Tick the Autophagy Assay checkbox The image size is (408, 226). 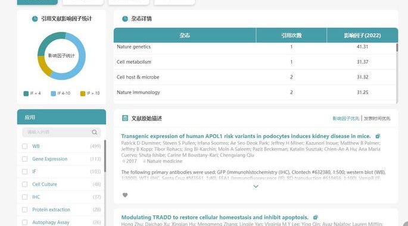tap(25, 222)
